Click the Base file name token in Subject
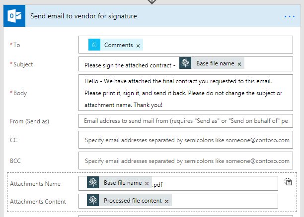Viewport: 304px width, 217px height. coord(215,63)
